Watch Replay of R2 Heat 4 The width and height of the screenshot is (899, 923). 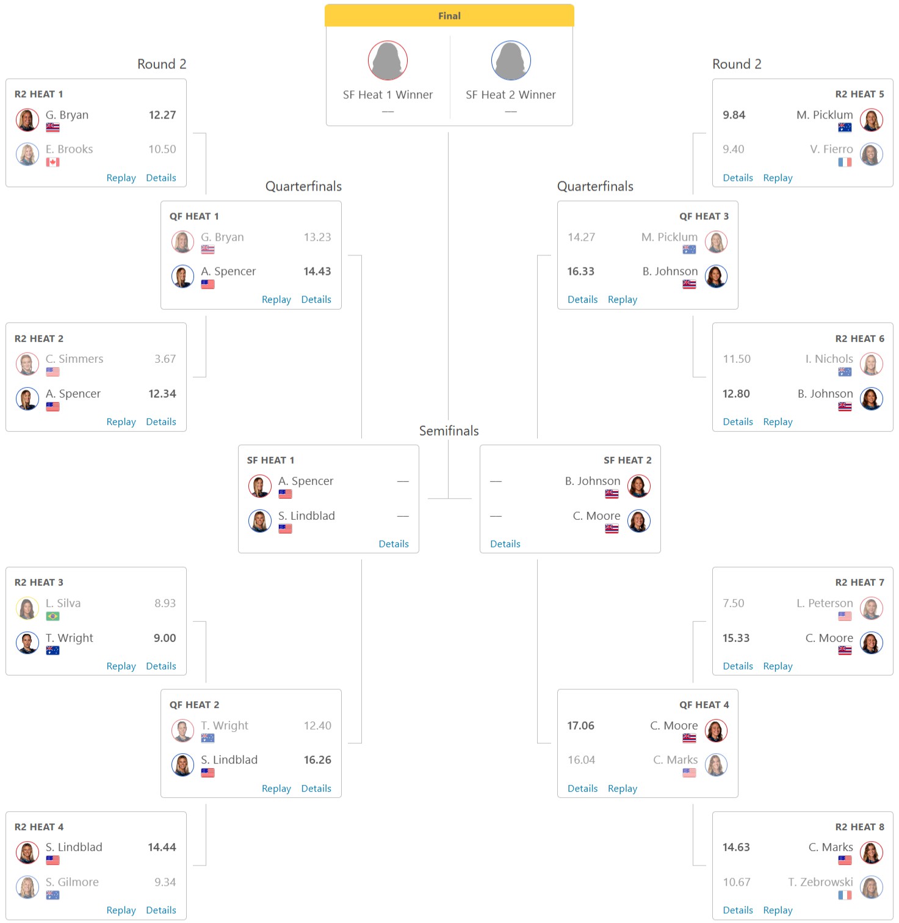(121, 910)
